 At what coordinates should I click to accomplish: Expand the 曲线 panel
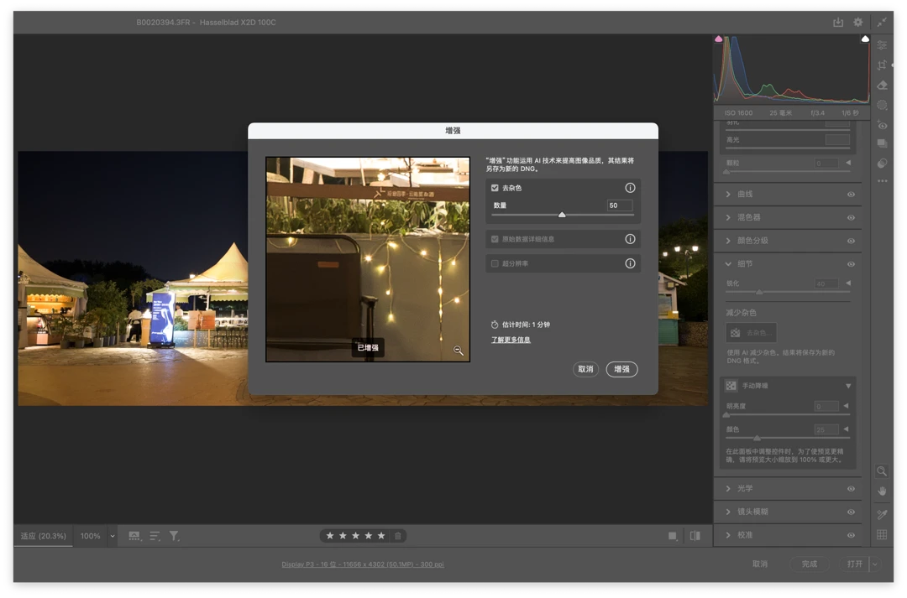pyautogui.click(x=727, y=194)
